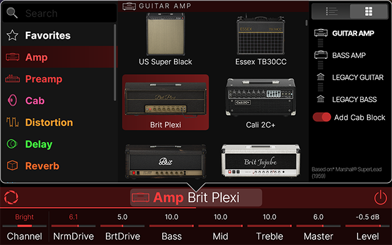The height and width of the screenshot is (245, 392).
Task: Click the amp icon in Brit Plexi title
Action: click(x=140, y=197)
